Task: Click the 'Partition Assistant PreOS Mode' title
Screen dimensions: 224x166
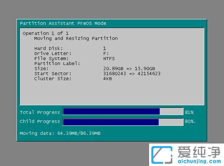Action: click(63, 23)
